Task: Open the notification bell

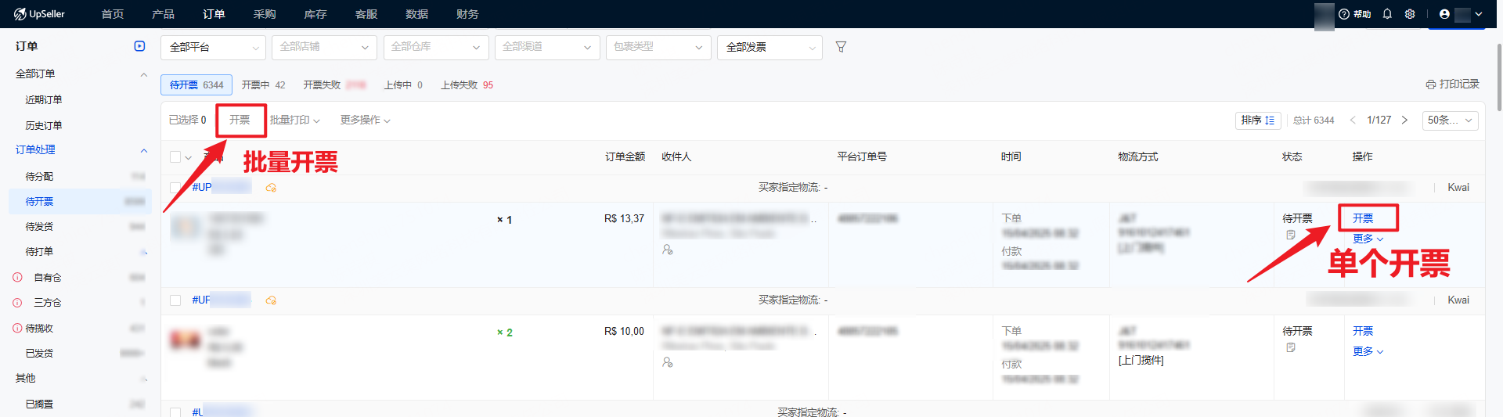Action: (x=1387, y=14)
